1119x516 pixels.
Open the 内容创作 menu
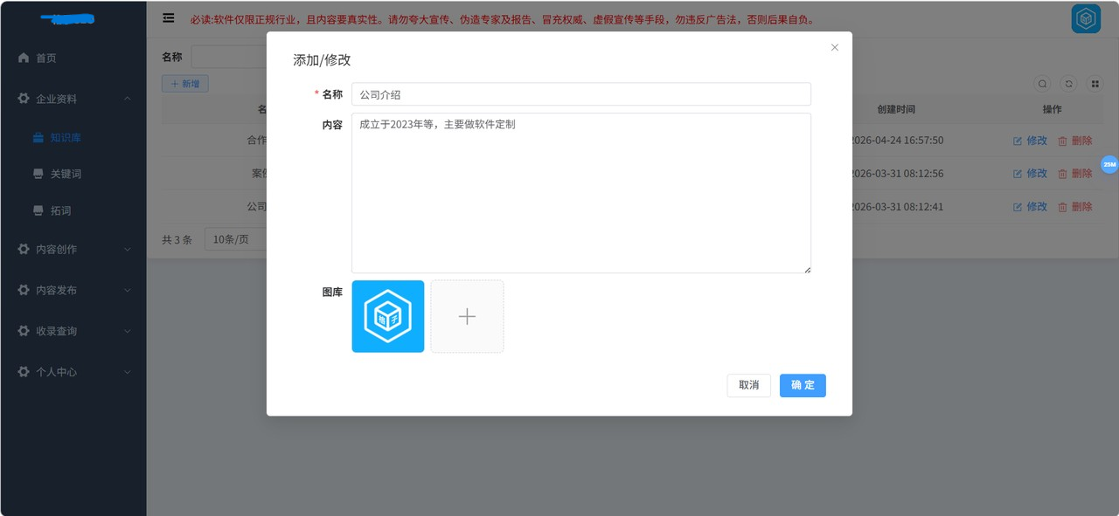[x=73, y=249]
